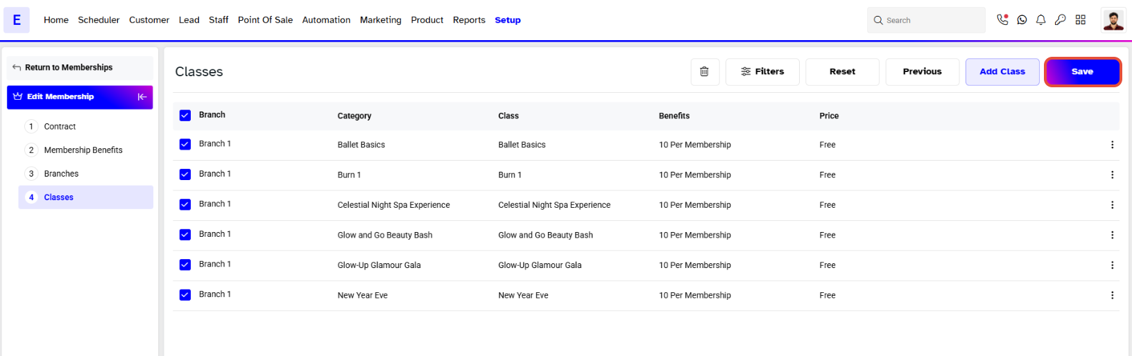The image size is (1132, 356).
Task: Open options menu for Burn 1 row
Action: coord(1112,175)
